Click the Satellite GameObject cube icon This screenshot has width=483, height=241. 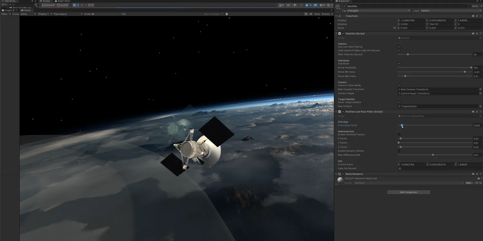click(x=338, y=7)
